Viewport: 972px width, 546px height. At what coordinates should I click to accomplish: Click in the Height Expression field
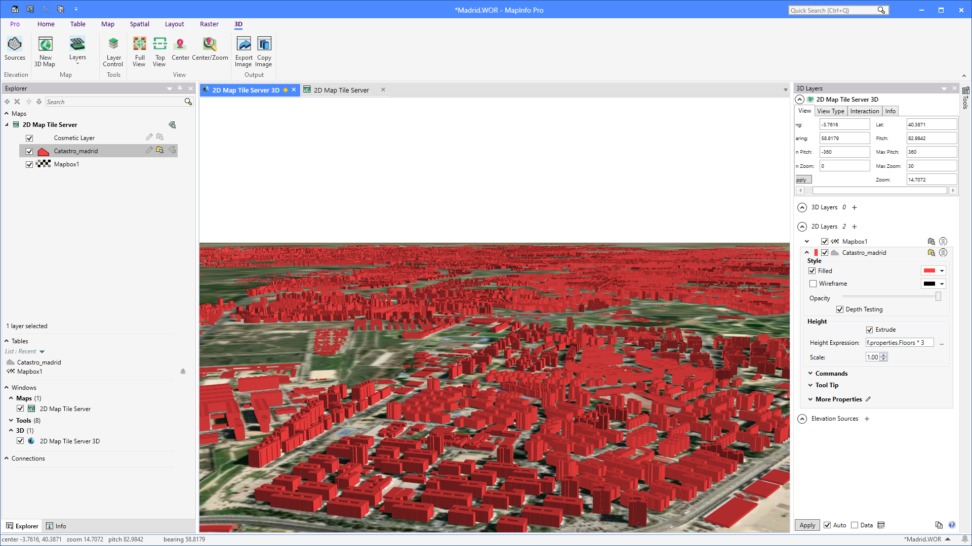pyautogui.click(x=900, y=342)
